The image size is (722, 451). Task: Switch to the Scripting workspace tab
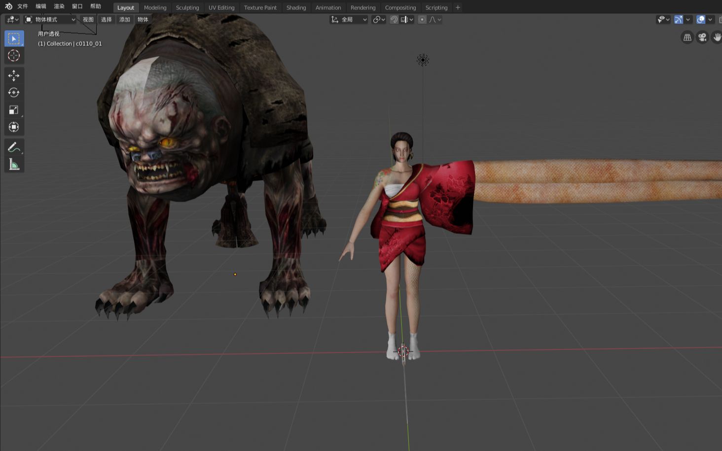(x=436, y=7)
